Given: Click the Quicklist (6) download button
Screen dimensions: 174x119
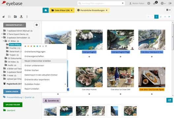Looking at the screenshot, I should tap(52, 101).
